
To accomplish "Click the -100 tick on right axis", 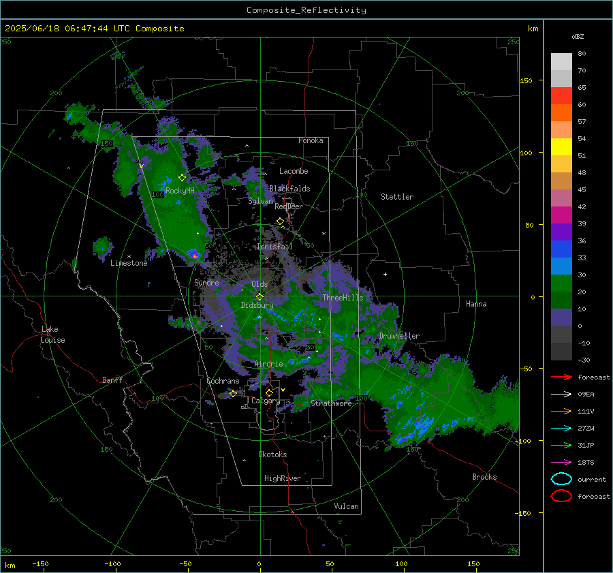I will click(523, 441).
